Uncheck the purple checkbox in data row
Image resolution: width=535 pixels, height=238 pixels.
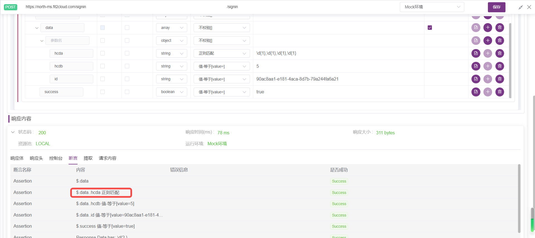[430, 28]
